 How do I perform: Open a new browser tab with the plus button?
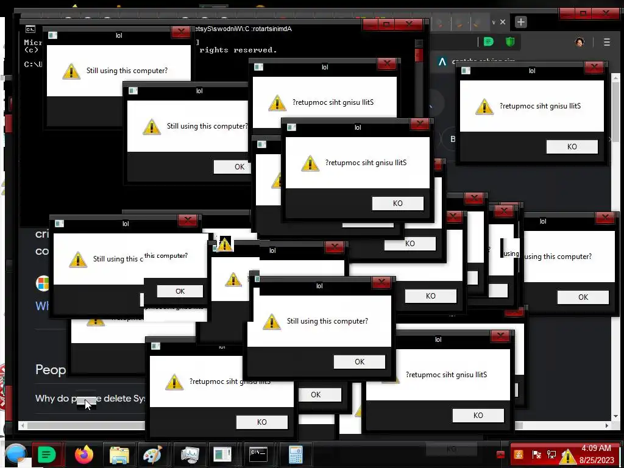tap(520, 23)
